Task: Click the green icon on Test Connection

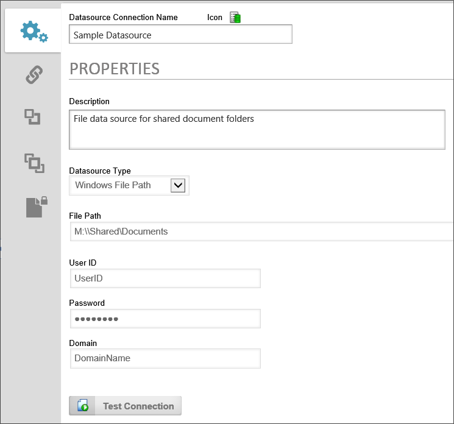Action: point(83,406)
